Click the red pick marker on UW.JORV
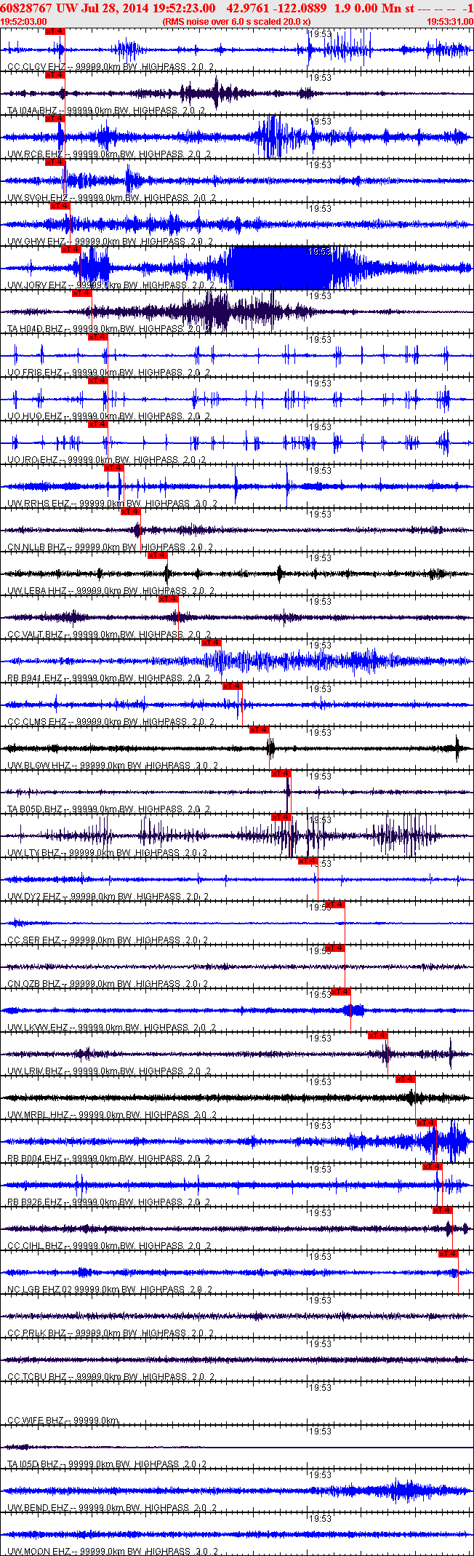The height and width of the screenshot is (1556, 474). [x=71, y=250]
